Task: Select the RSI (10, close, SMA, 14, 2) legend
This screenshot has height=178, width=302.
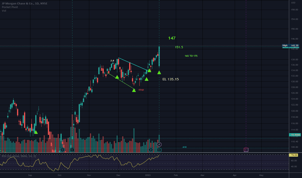Action: click(19, 156)
